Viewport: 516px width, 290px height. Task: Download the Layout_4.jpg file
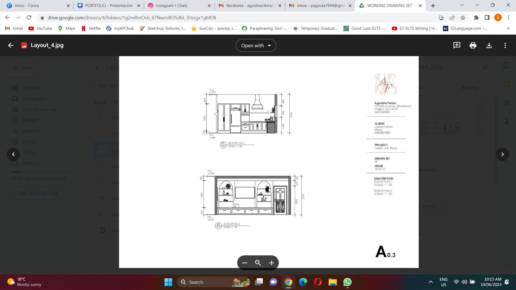click(x=489, y=45)
